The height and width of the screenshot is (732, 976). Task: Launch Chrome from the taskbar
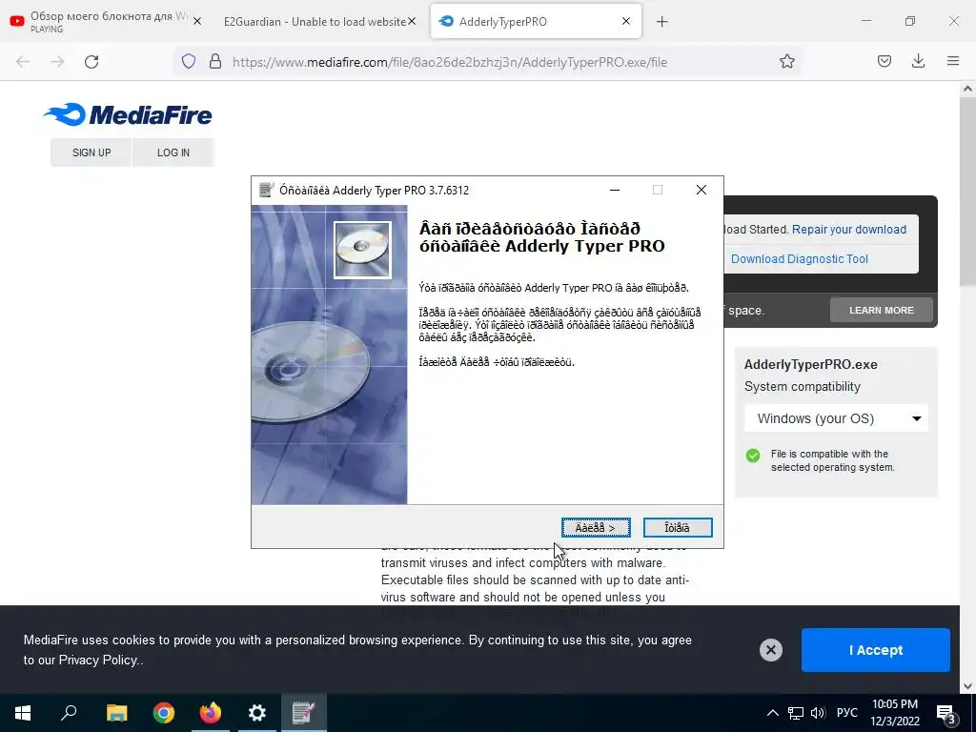coord(164,713)
